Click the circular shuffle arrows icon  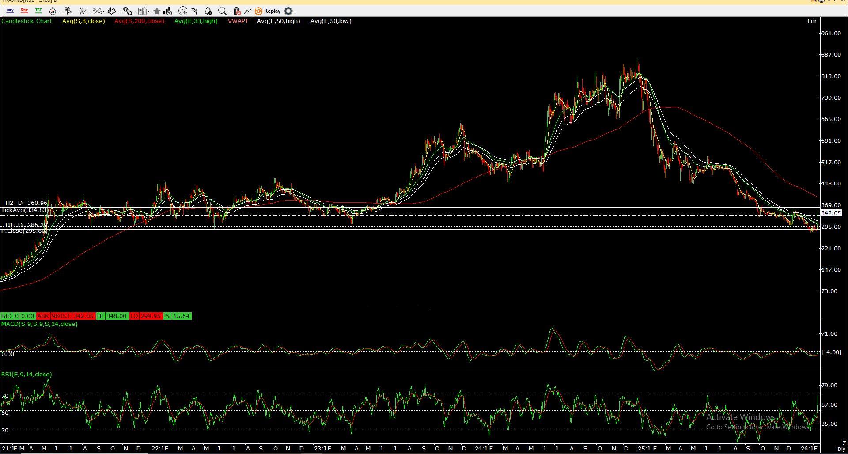183,11
